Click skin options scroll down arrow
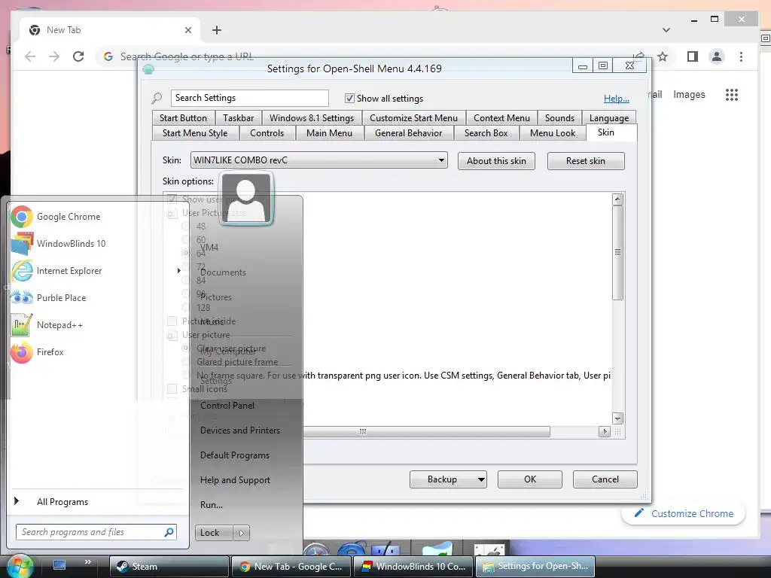Viewport: 771px width, 578px height. click(x=618, y=418)
